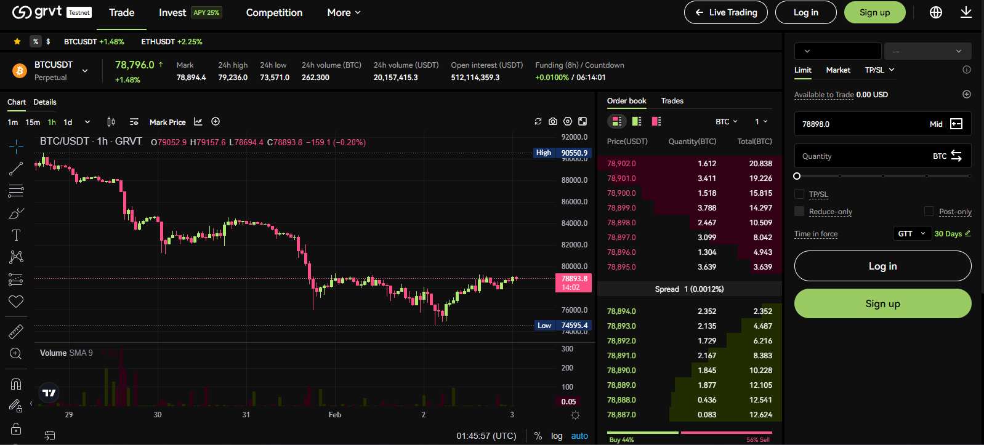Show sell-only order book view
This screenshot has width=984, height=445.
pos(656,121)
